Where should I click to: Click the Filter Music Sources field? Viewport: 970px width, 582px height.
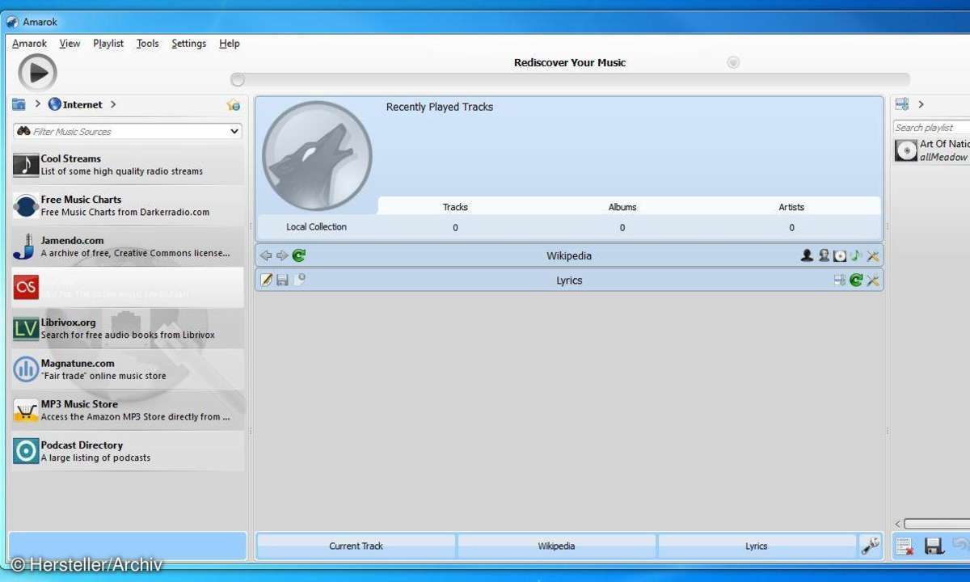coord(128,131)
